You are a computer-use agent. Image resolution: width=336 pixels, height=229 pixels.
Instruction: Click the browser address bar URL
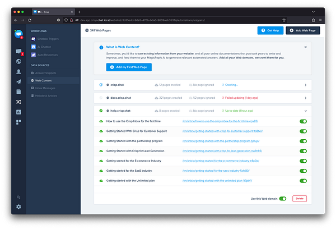(x=142, y=20)
